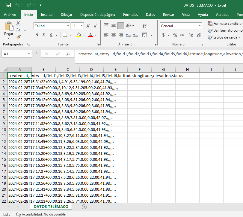Open the General number format dropdown
Screen dimensions: 243x217
(x=200, y=26)
